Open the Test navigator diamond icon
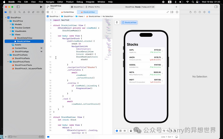The image size is (223, 139). (29, 12)
